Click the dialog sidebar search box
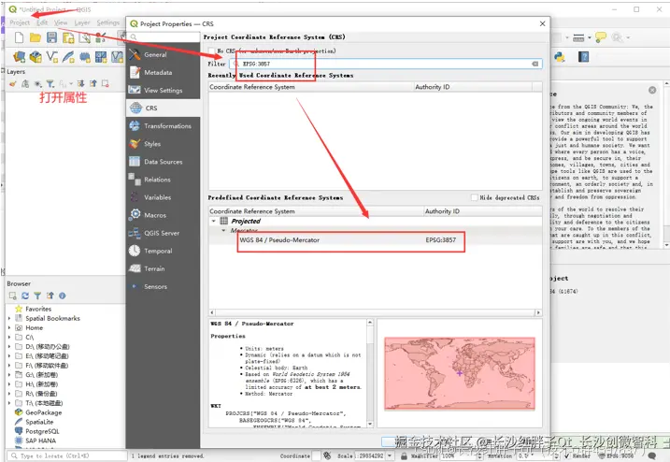 coord(163,37)
